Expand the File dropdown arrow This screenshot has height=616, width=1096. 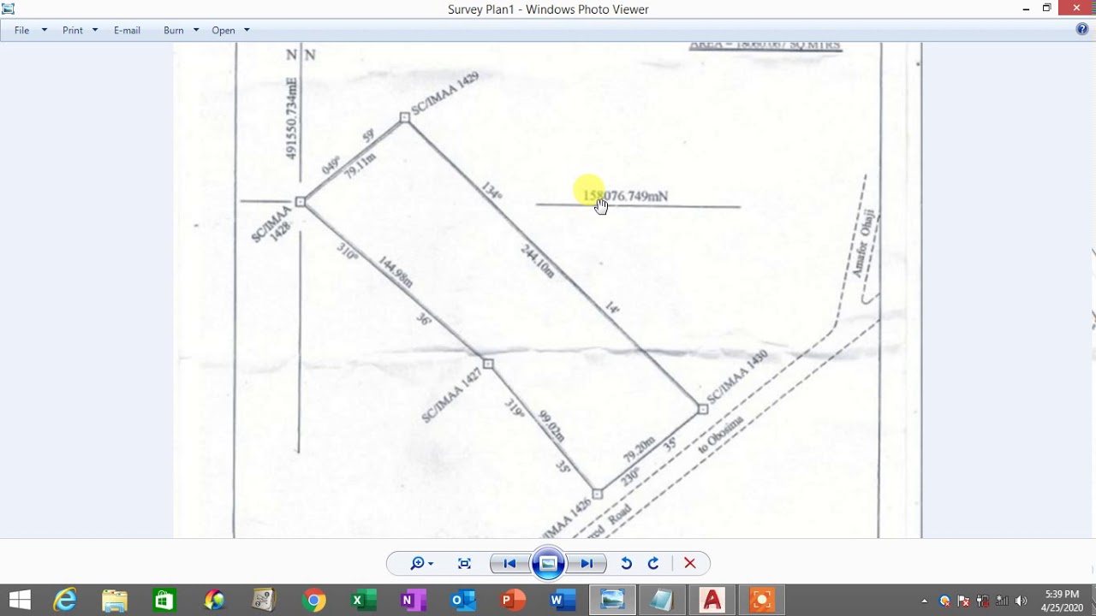pyautogui.click(x=45, y=30)
